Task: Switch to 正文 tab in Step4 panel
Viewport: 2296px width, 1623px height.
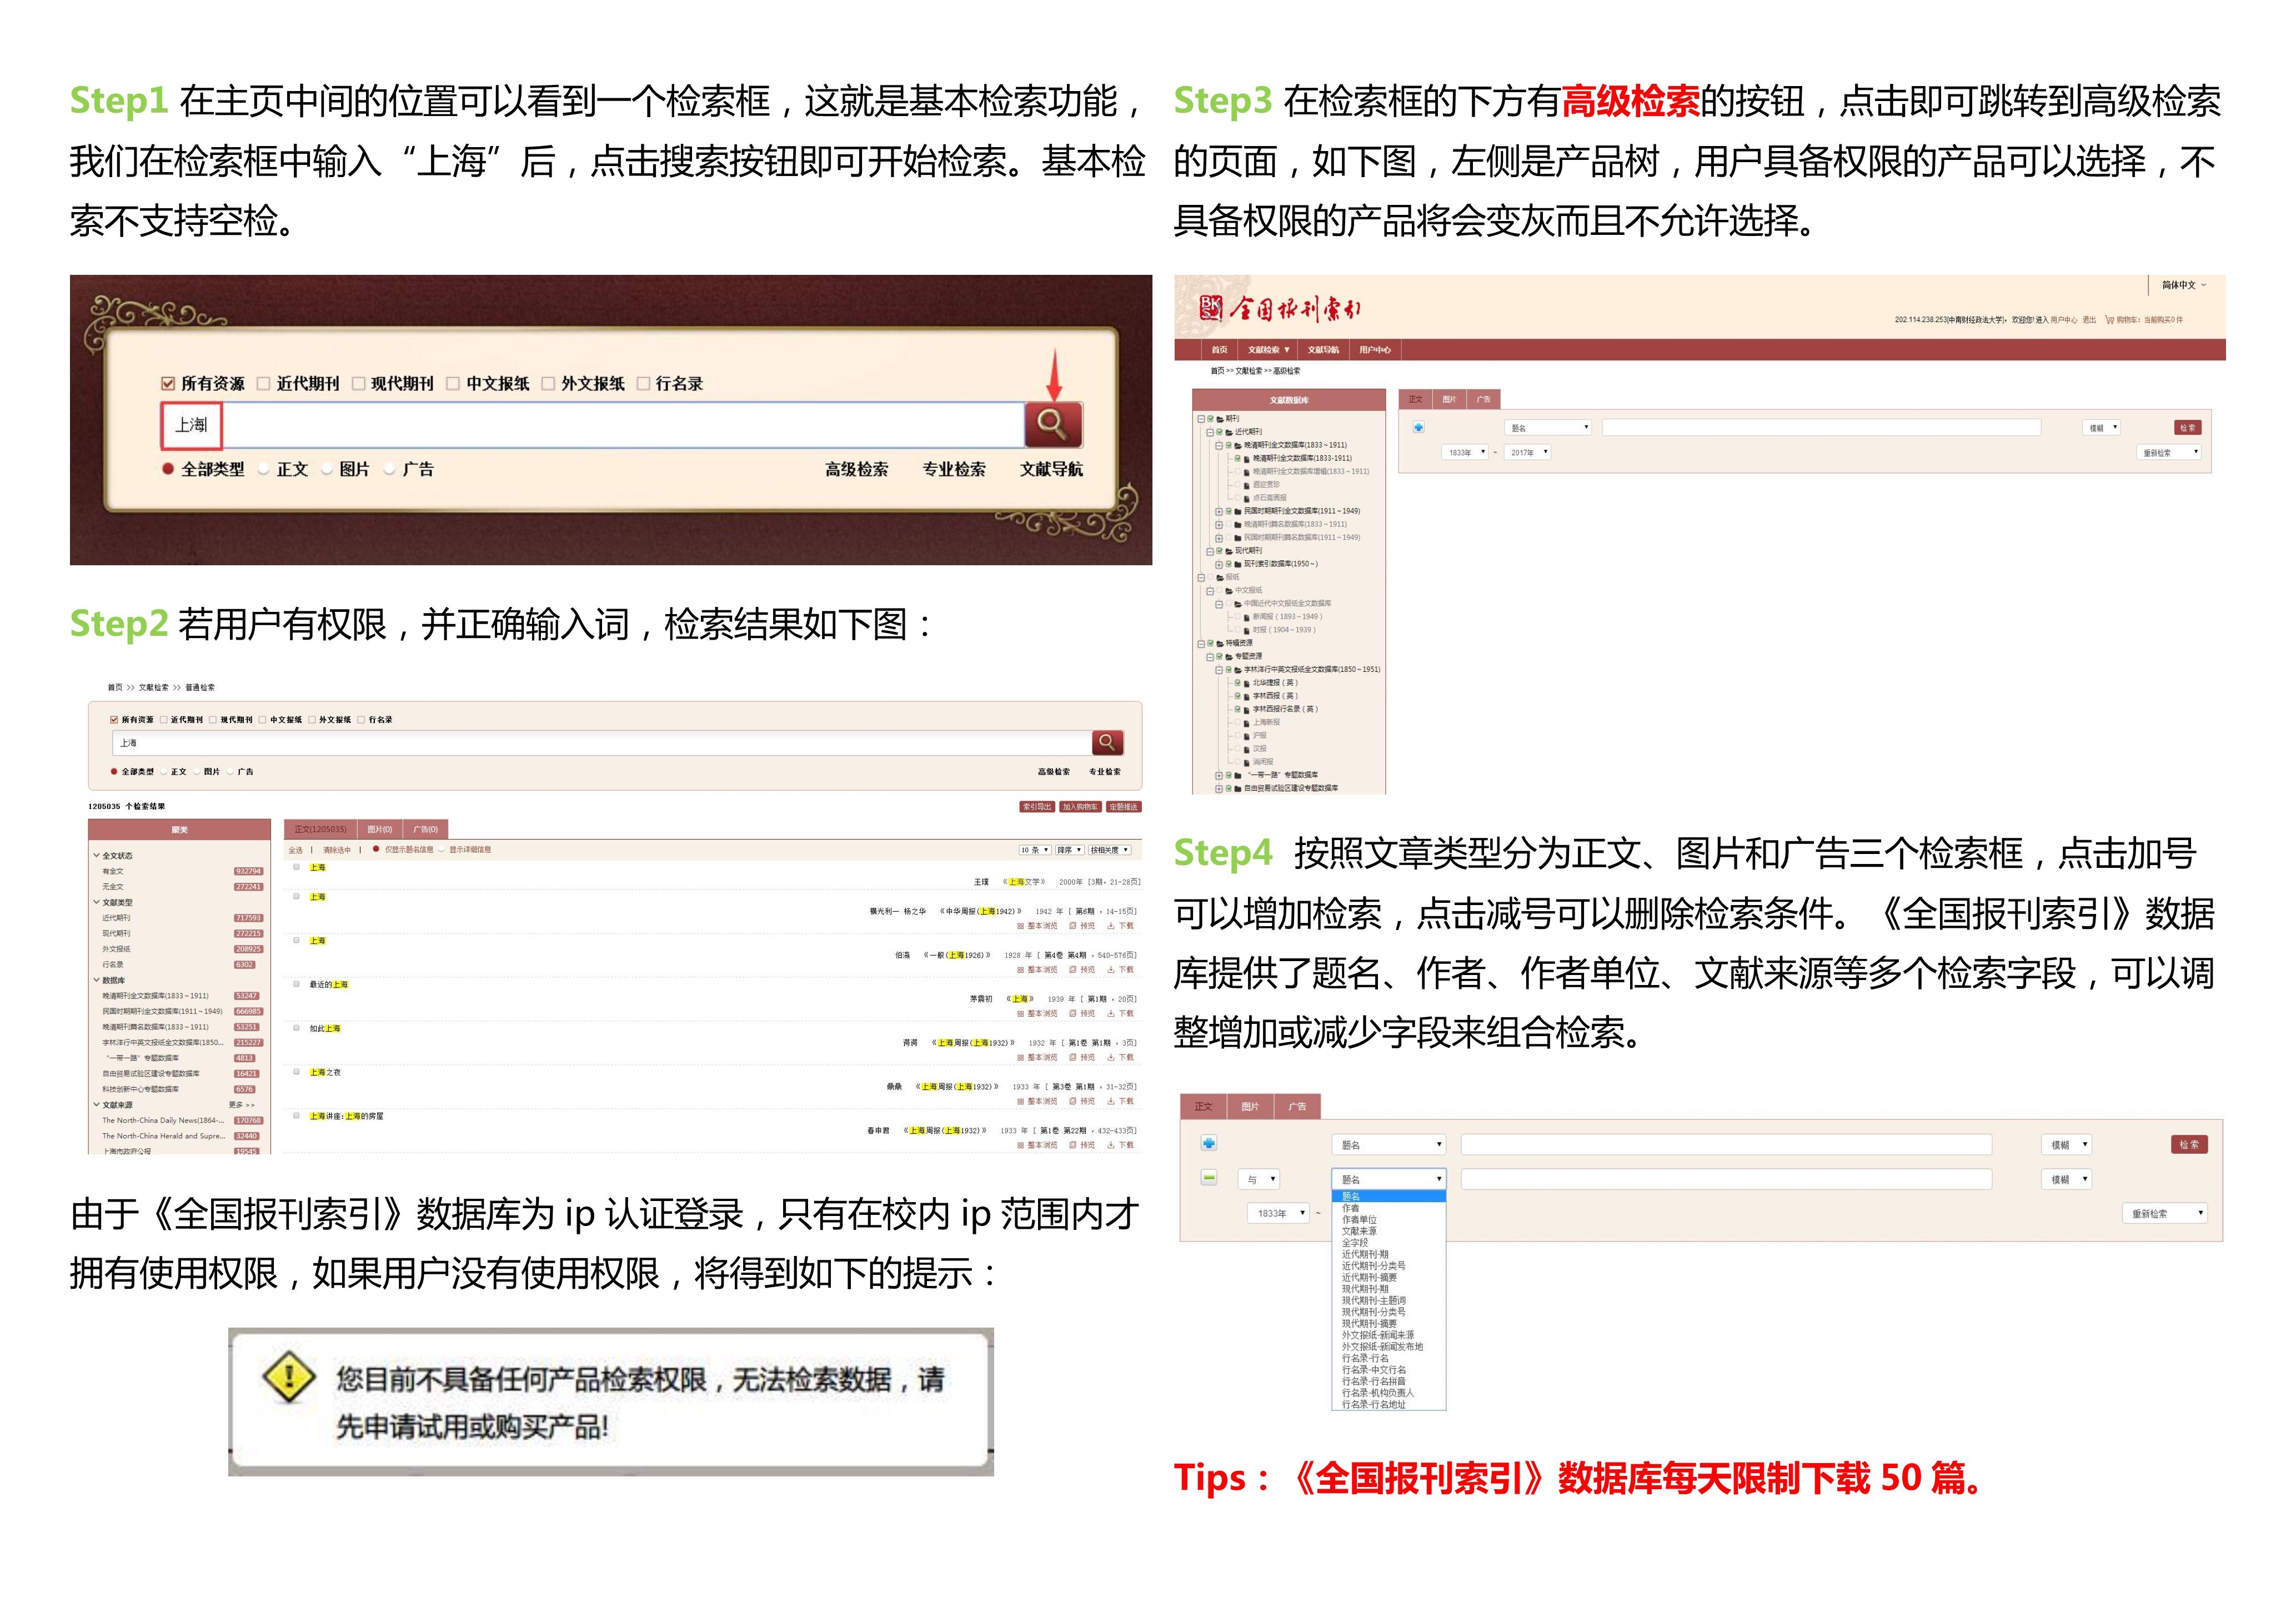Action: pyautogui.click(x=1204, y=1106)
